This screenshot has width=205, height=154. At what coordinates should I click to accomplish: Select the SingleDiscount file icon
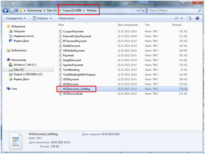[60, 60]
